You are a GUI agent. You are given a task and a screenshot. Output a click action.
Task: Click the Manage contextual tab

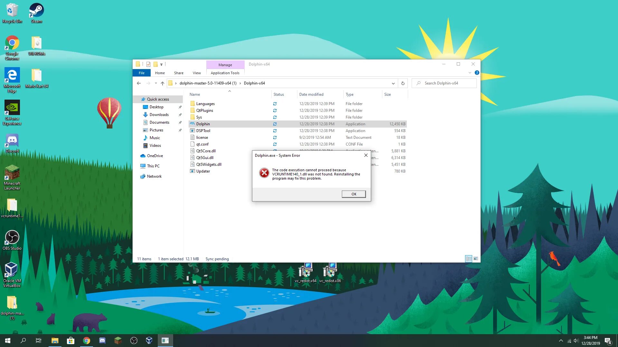pyautogui.click(x=225, y=65)
